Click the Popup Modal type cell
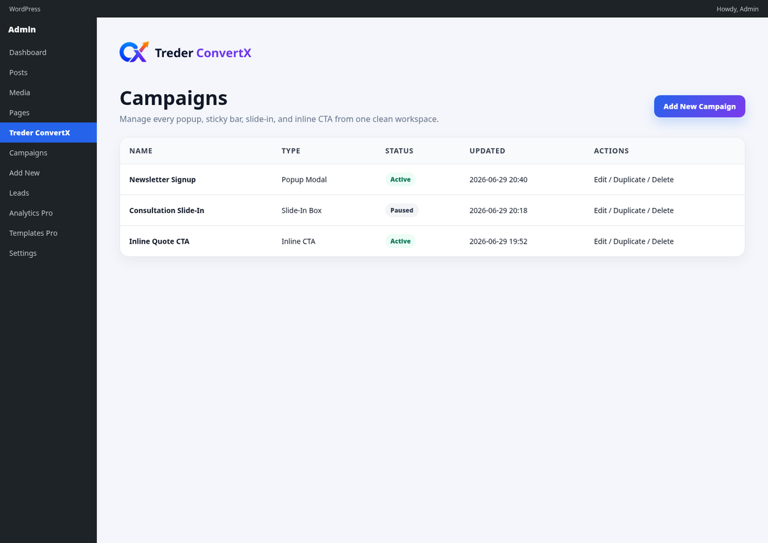This screenshot has width=768, height=543. coord(304,180)
